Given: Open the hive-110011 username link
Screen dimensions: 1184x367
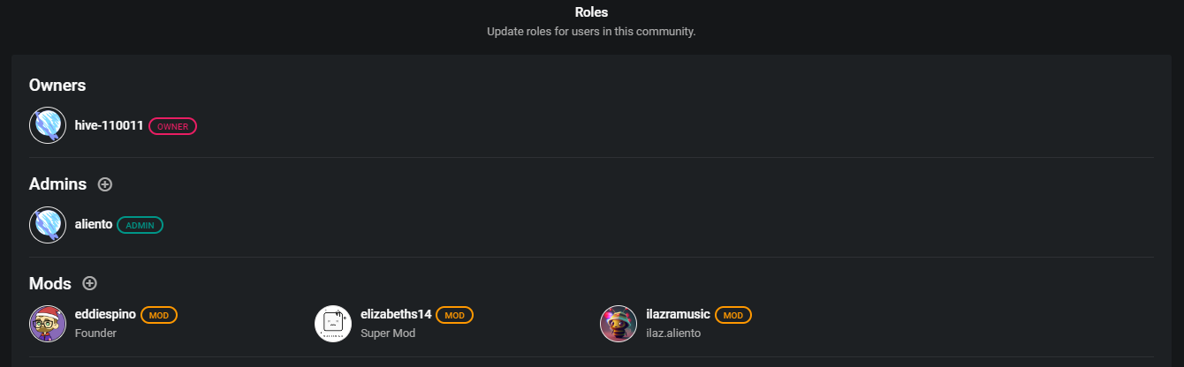Looking at the screenshot, I should (x=109, y=125).
